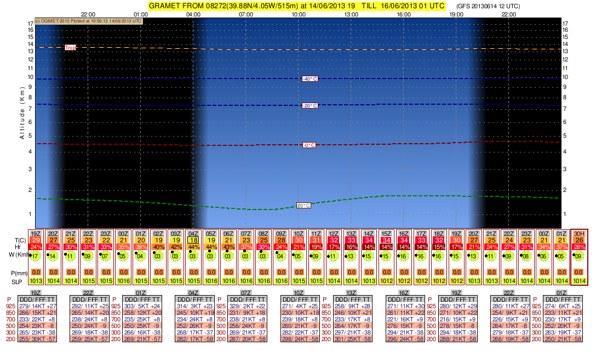Viewport: 596px width, 351px height.
Task: Click wind entry 271/ 11KT +30
Action: (x=405, y=306)
